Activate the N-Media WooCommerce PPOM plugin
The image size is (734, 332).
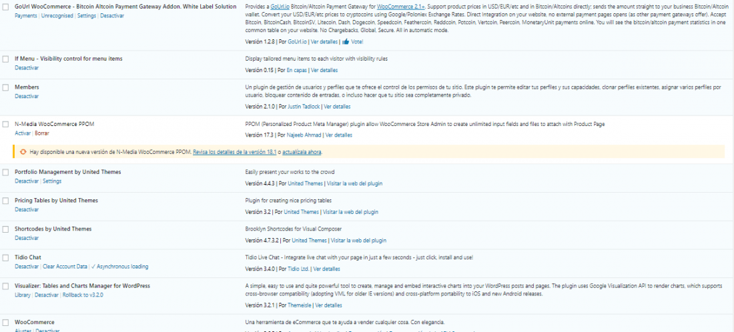(23, 133)
